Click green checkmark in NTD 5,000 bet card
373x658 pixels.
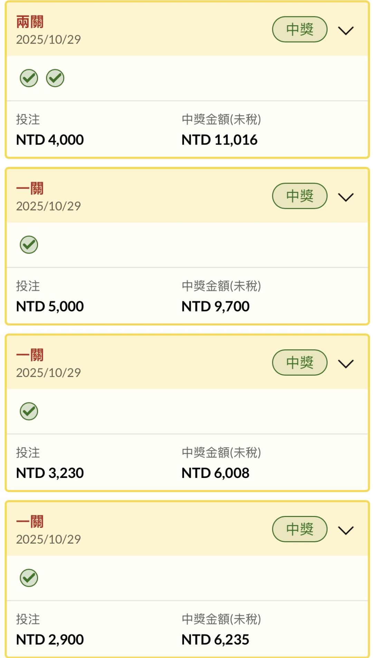pos(29,245)
